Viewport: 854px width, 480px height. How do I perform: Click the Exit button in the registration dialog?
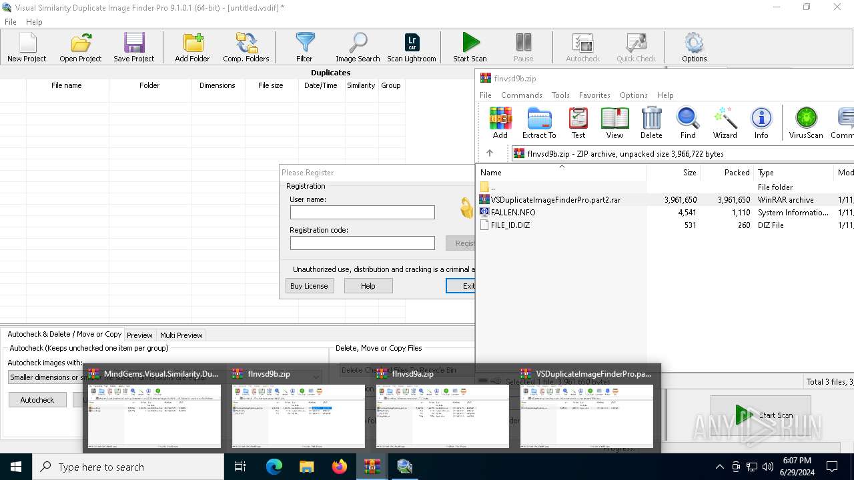click(460, 286)
